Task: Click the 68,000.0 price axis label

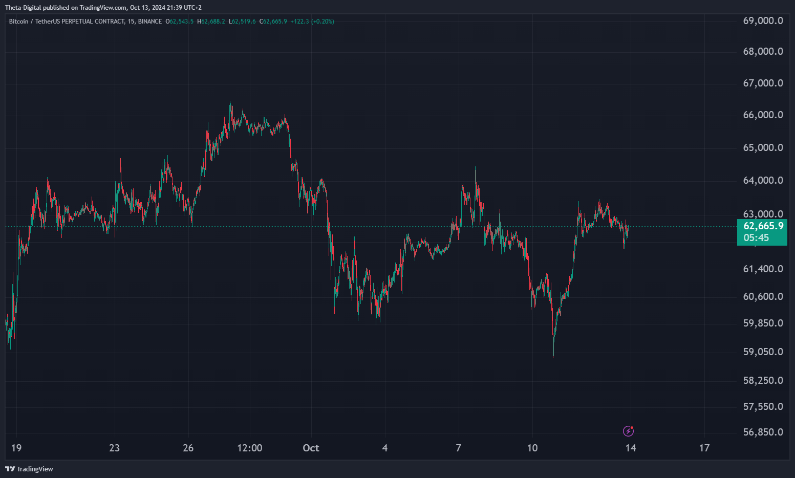Action: click(x=763, y=51)
